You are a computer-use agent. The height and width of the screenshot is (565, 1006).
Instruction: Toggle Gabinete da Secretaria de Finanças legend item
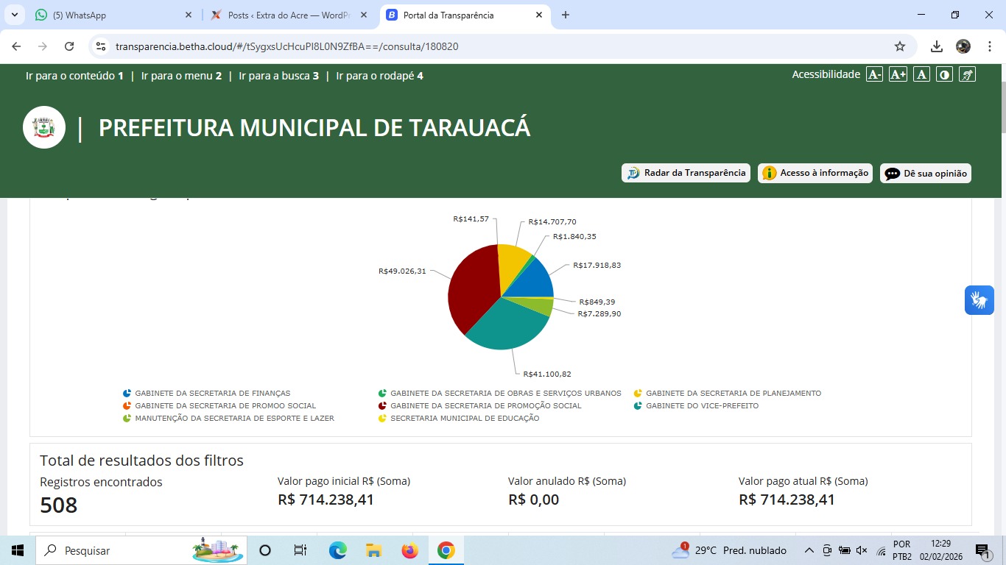[212, 394]
